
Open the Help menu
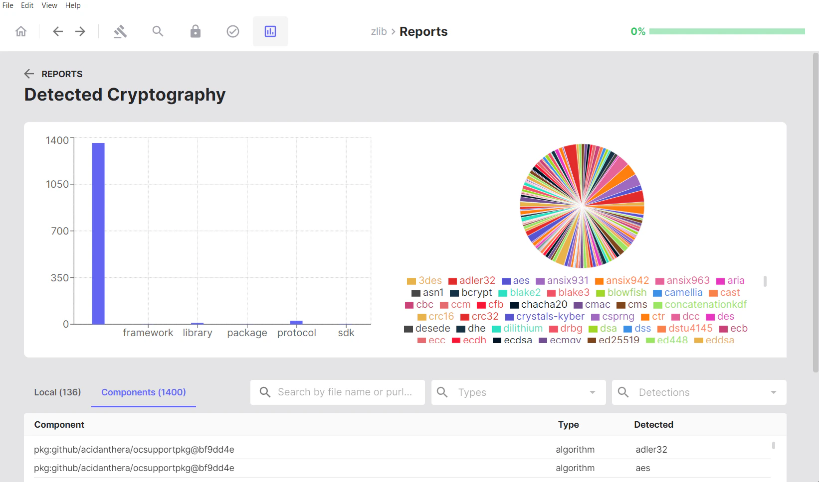(x=73, y=5)
